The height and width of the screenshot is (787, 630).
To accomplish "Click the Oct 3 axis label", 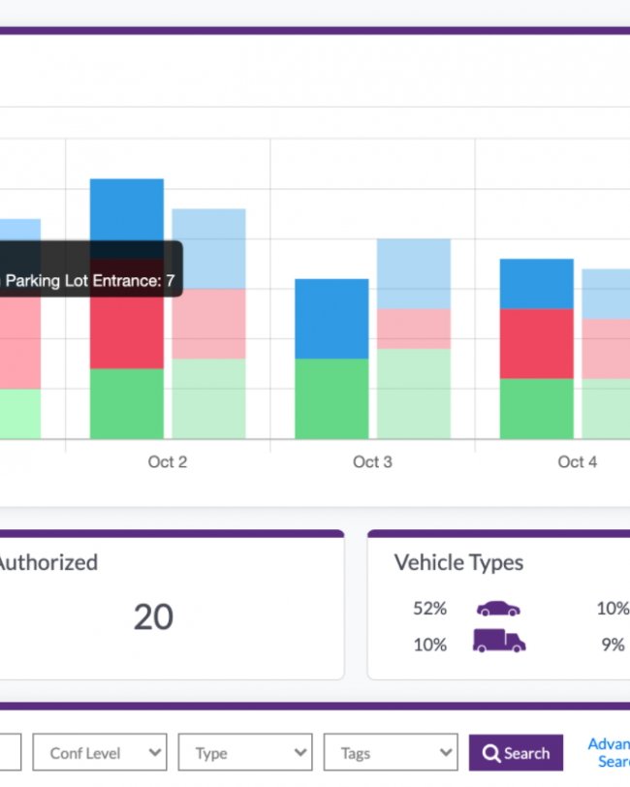I will tap(372, 461).
